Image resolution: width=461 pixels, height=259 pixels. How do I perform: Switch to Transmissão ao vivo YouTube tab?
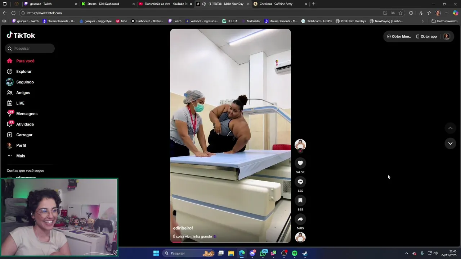(166, 4)
